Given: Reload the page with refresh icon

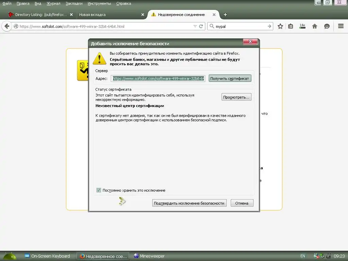Looking at the screenshot, I should 201,26.
